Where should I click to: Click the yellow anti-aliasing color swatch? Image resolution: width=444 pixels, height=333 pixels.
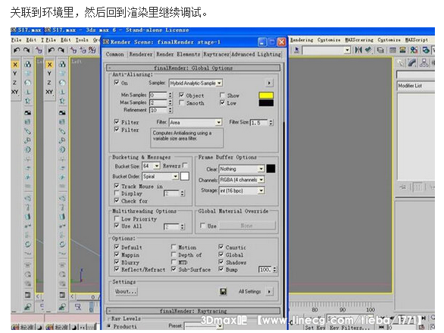tap(266, 96)
